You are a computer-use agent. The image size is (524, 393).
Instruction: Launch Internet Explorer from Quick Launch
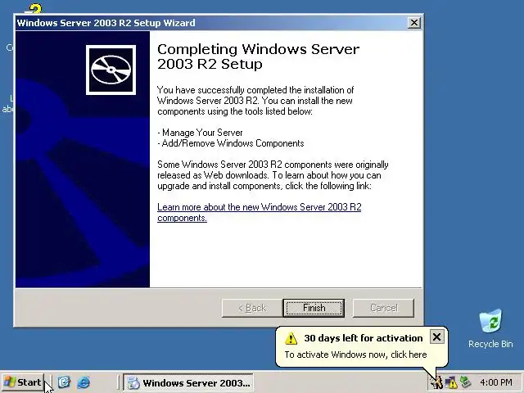coord(84,382)
